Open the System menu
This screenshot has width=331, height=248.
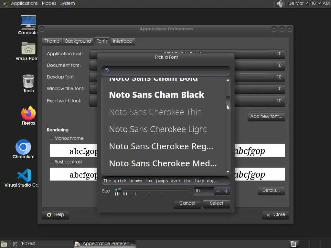point(68,3)
